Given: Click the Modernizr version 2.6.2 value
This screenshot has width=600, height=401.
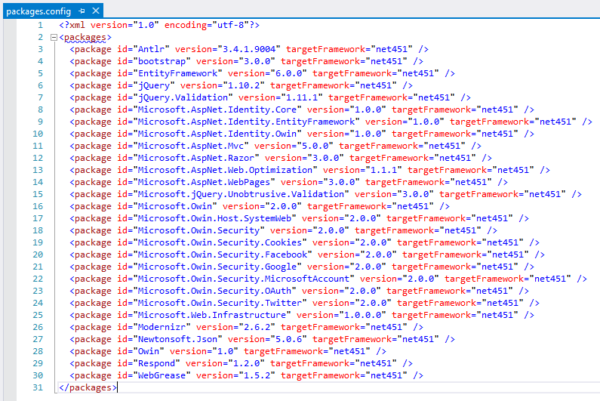Looking at the screenshot, I should pyautogui.click(x=257, y=327).
